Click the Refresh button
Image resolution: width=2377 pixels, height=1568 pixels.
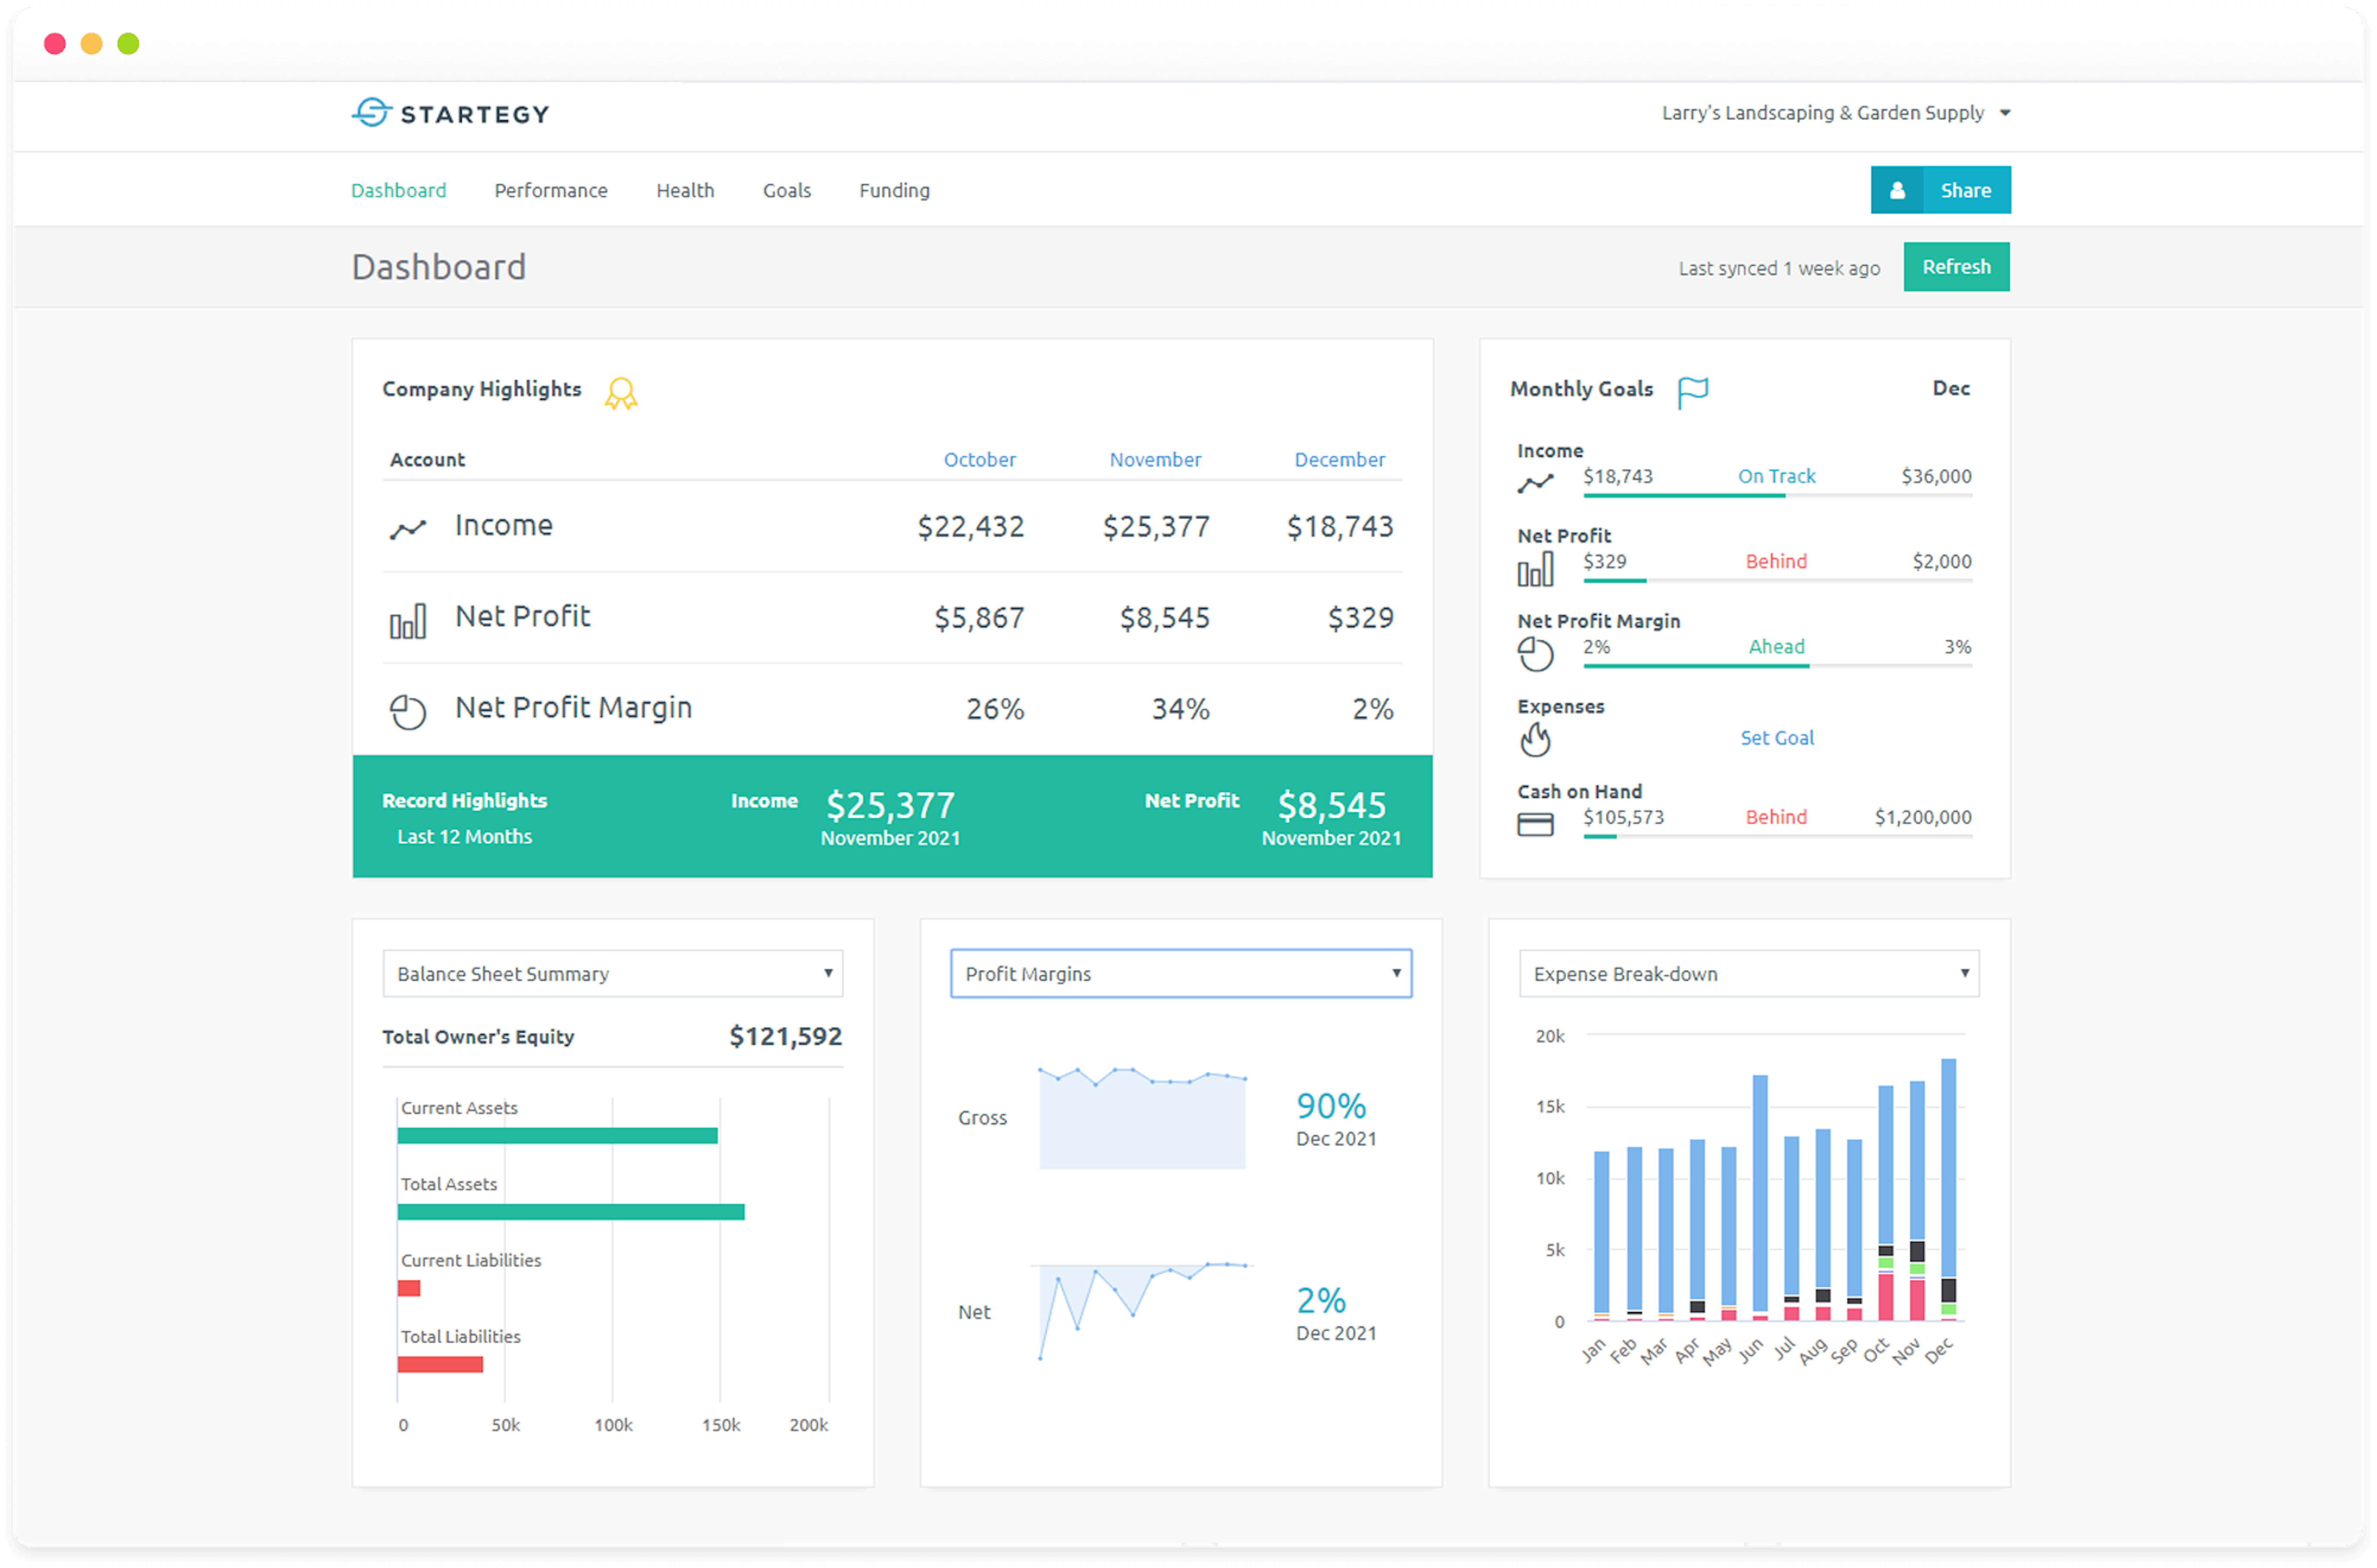click(x=1956, y=267)
